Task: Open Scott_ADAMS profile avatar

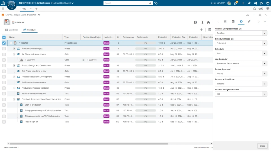Action: 229,3
